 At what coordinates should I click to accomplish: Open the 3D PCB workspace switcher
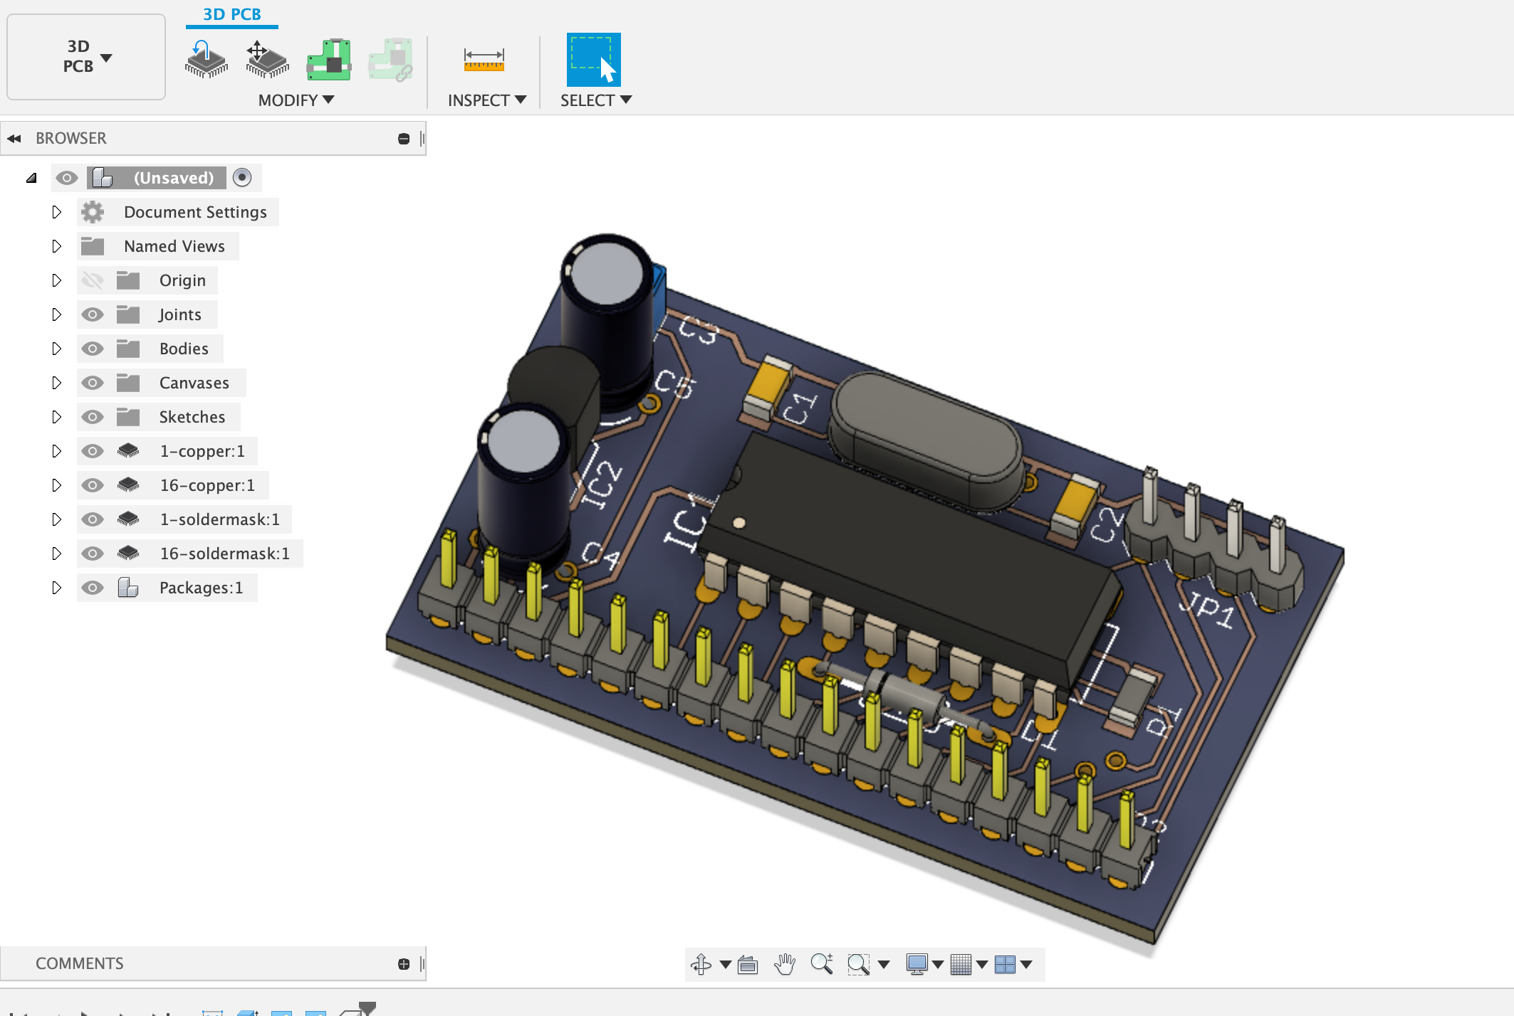pyautogui.click(x=85, y=57)
